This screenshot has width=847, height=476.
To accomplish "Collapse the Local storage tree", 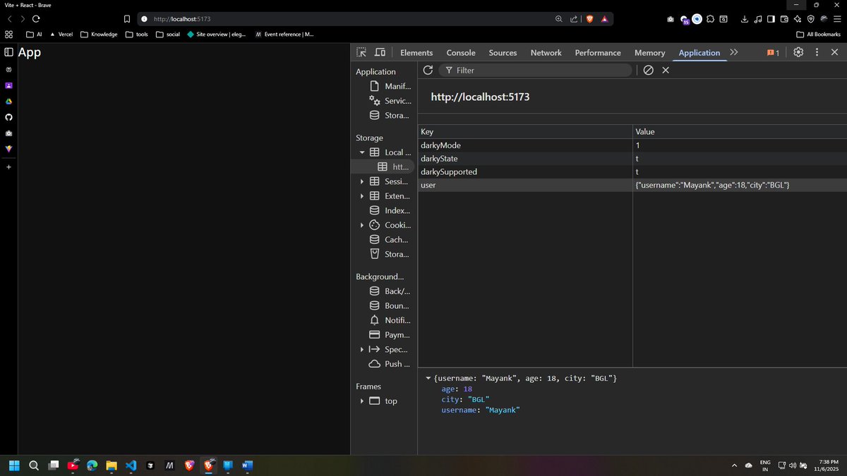I will pyautogui.click(x=361, y=152).
